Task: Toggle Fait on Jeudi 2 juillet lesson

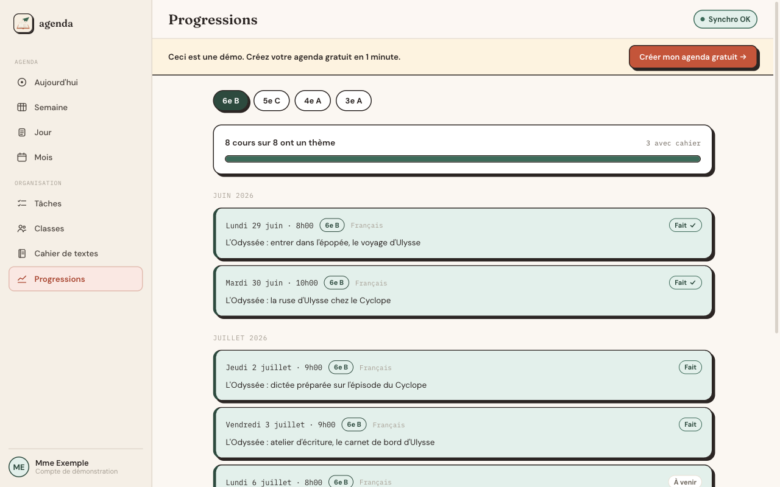Action: click(x=690, y=367)
